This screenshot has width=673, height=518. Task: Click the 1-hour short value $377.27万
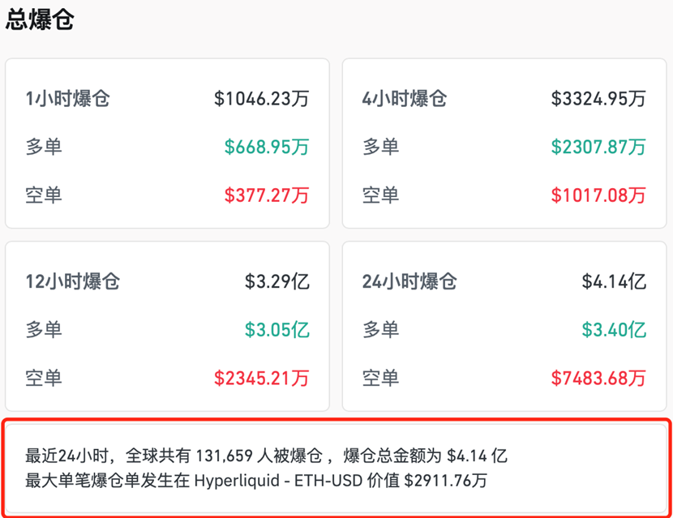(267, 195)
